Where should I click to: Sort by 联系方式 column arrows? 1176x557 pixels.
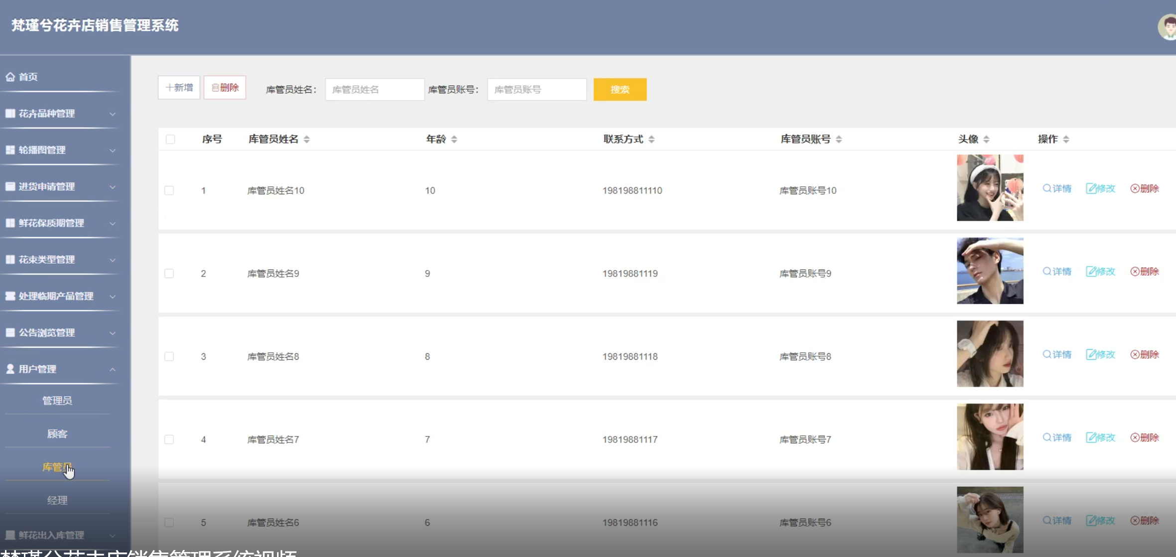click(651, 139)
